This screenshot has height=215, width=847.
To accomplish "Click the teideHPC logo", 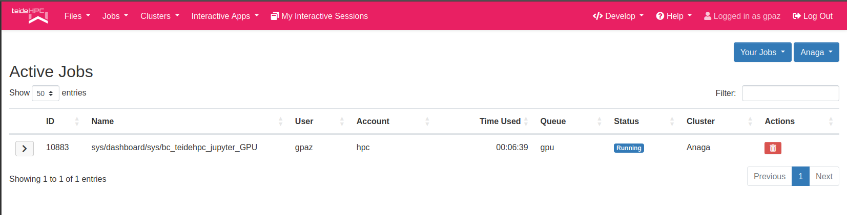I will pos(30,16).
